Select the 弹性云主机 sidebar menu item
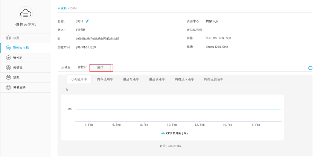Screen dimensions: 320x157 26,48
